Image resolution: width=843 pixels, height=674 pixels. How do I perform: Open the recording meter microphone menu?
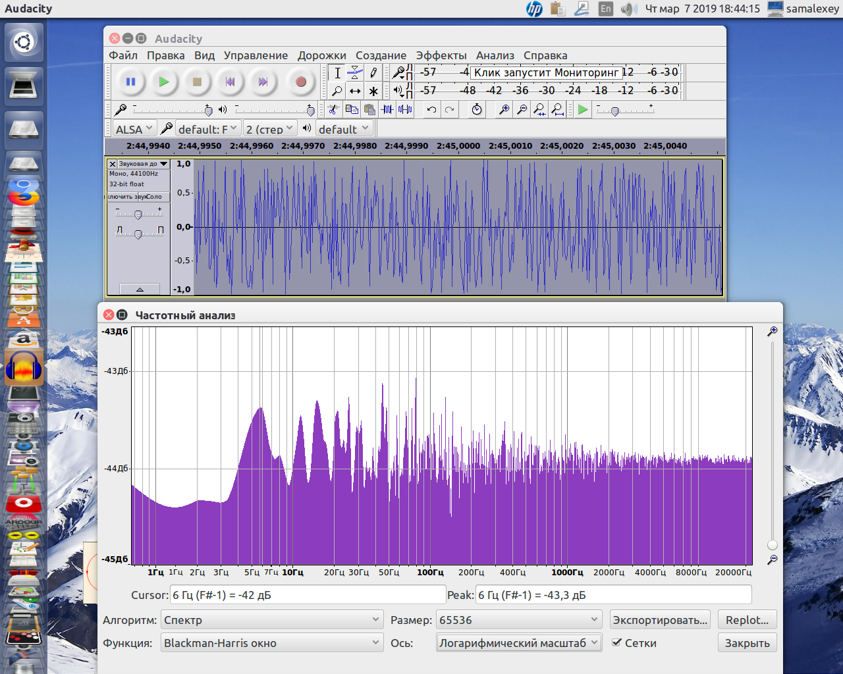point(398,72)
